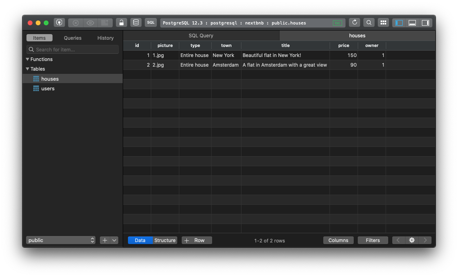Open the table settings gear icon
Screen dimensions: 458x277
[x=412, y=240]
